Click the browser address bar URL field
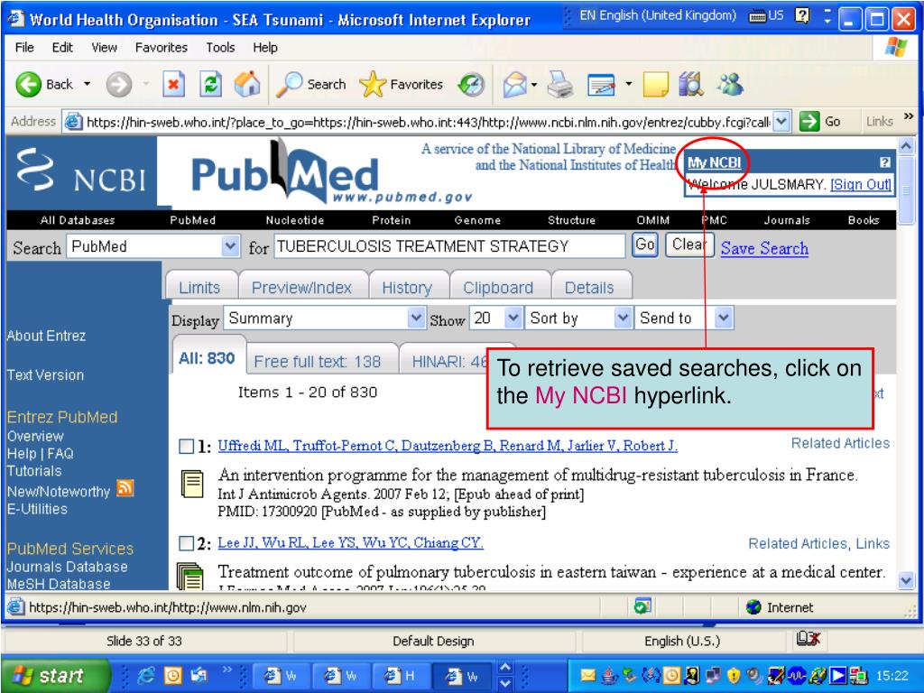The height and width of the screenshot is (693, 924). click(427, 122)
